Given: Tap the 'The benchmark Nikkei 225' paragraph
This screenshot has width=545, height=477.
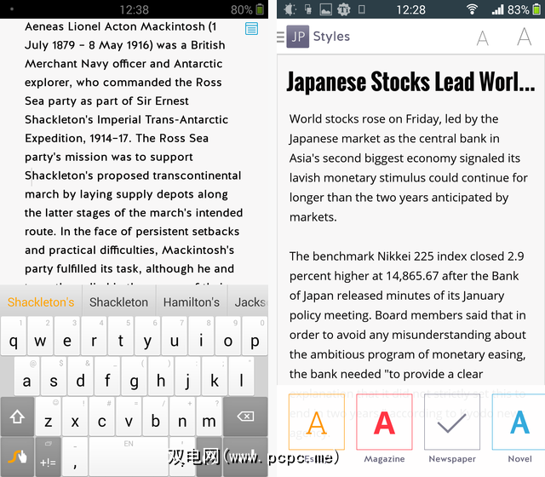Looking at the screenshot, I should coord(407,315).
